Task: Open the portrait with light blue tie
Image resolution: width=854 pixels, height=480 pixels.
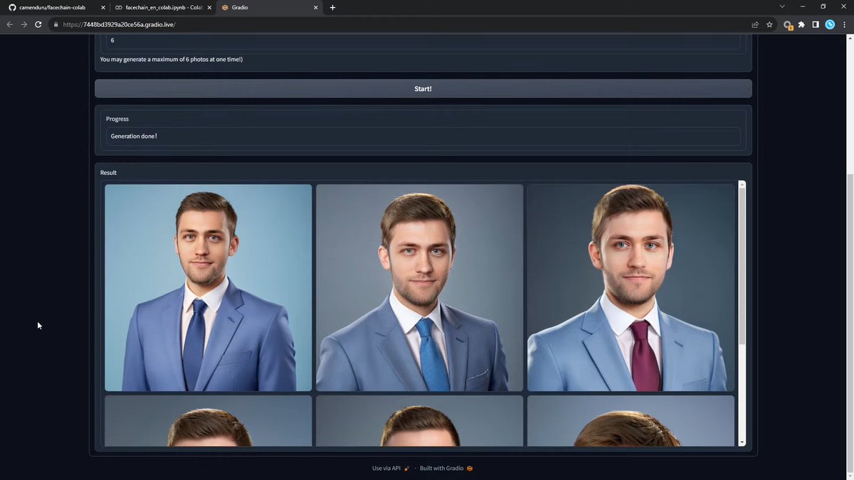Action: [x=419, y=288]
